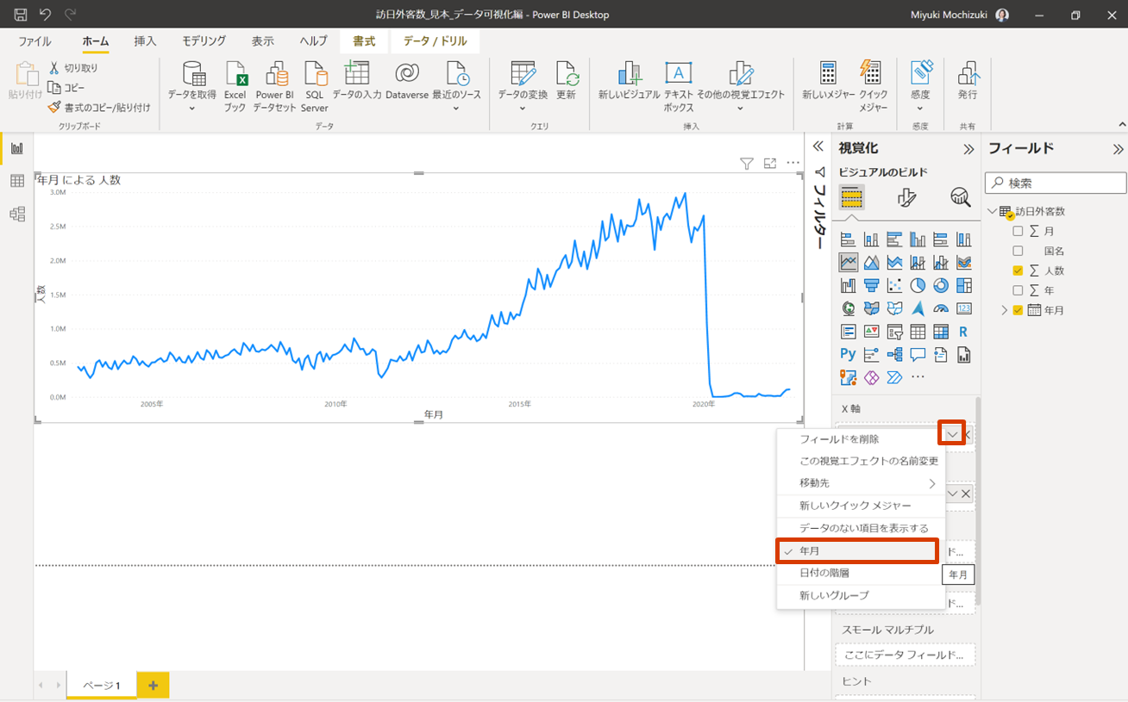The width and height of the screenshot is (1128, 702).
Task: Choose フィールドを削除 from context menu
Action: pyautogui.click(x=861, y=439)
